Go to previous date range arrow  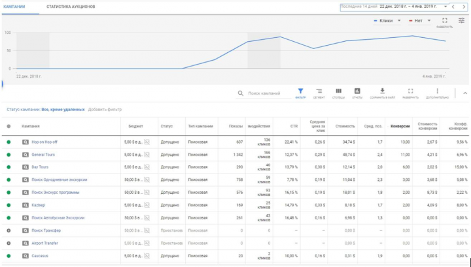(x=453, y=7)
